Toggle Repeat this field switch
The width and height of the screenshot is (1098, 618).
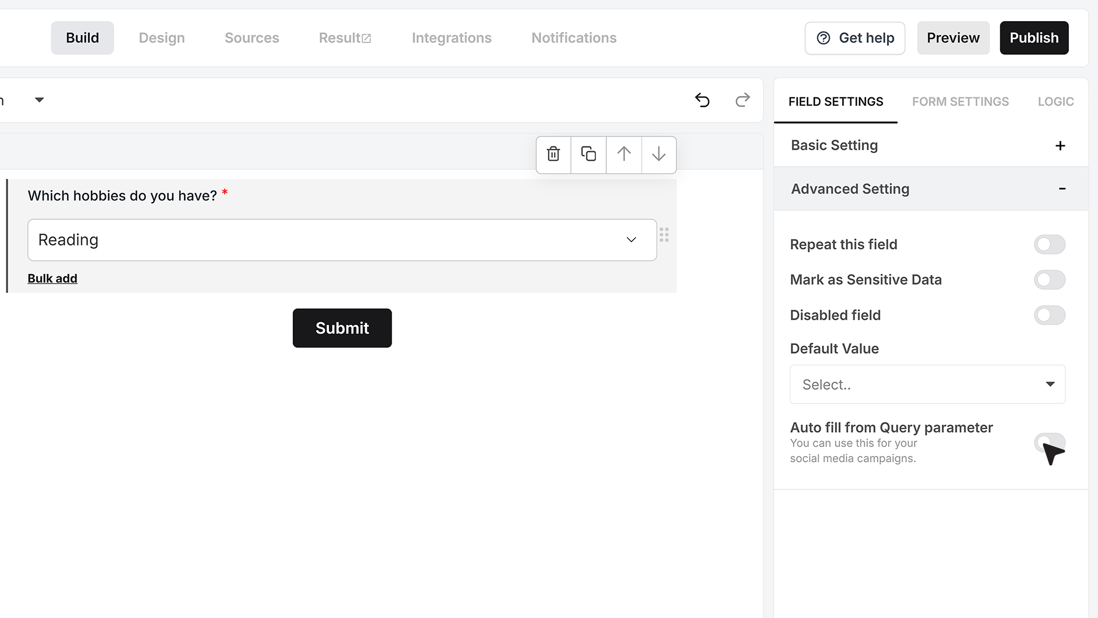[x=1049, y=244]
